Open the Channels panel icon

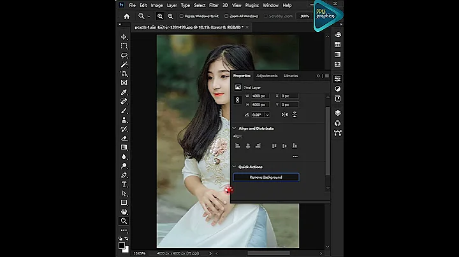tap(337, 123)
